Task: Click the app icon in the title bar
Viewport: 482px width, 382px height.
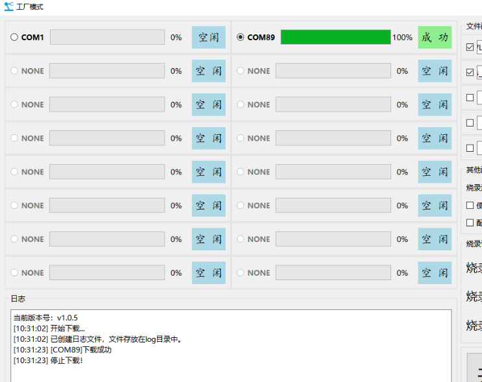Action: pyautogui.click(x=8, y=6)
